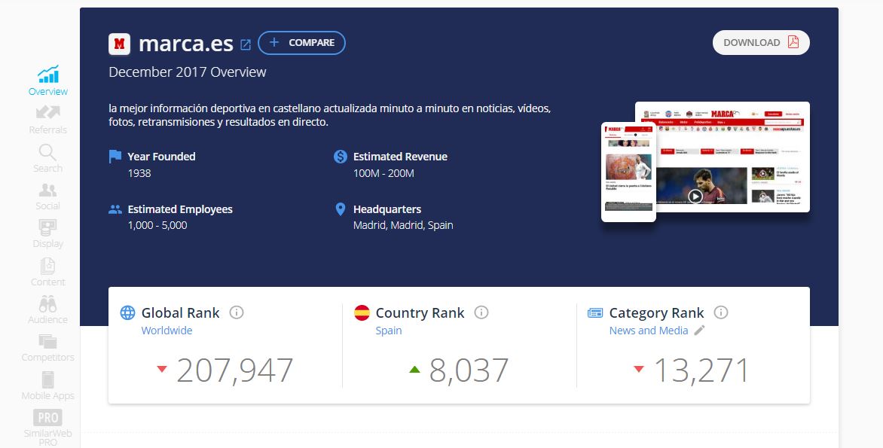Image resolution: width=883 pixels, height=448 pixels.
Task: Click the Year Founded label
Action: click(x=162, y=157)
